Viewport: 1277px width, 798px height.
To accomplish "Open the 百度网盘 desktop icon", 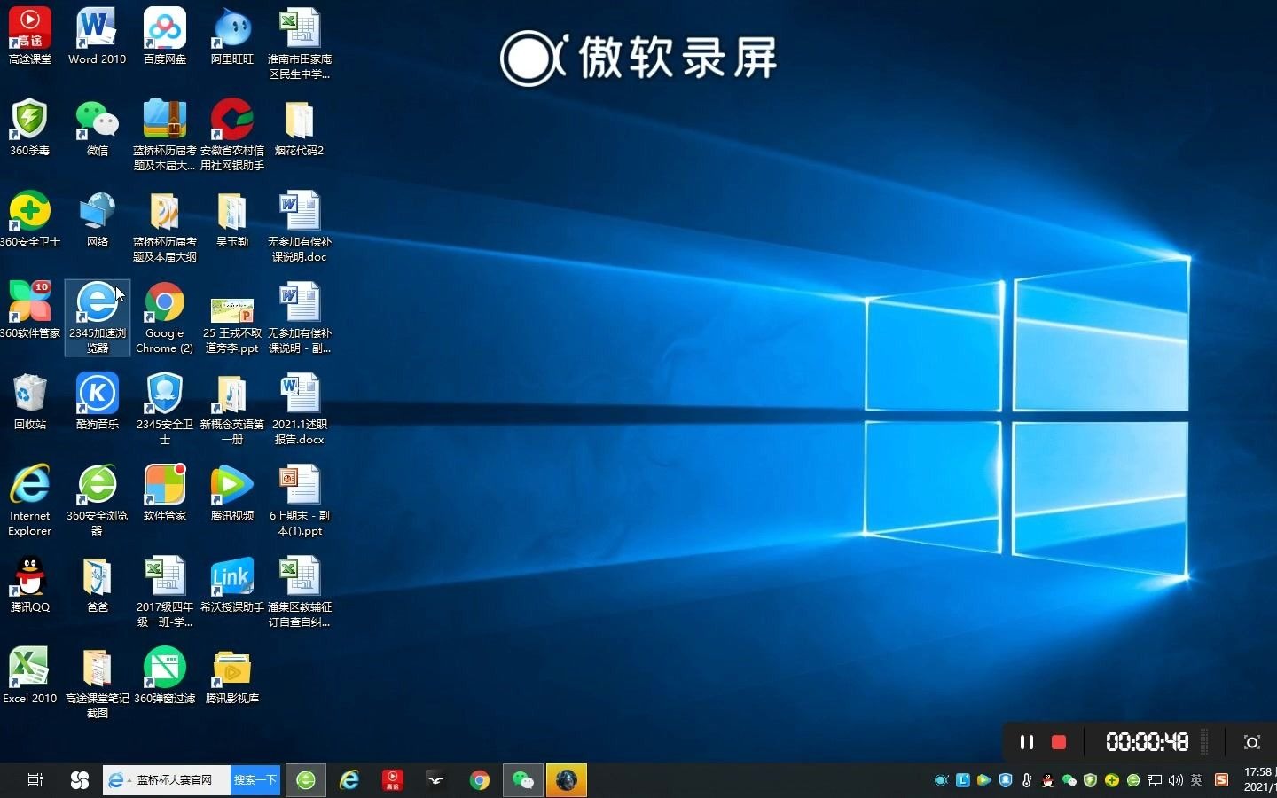I will pyautogui.click(x=165, y=36).
